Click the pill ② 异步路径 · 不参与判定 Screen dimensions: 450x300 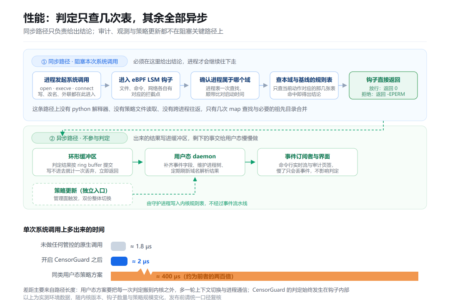click(x=80, y=138)
